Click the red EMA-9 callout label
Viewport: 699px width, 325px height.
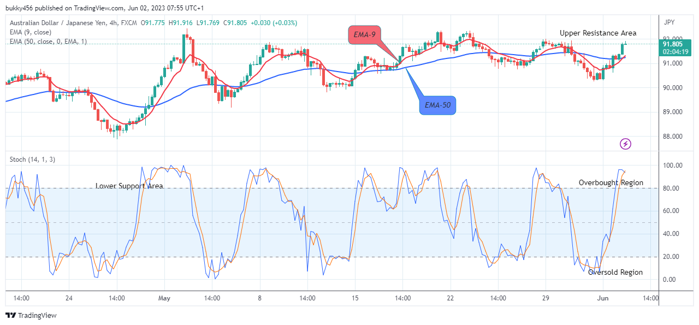(x=364, y=34)
